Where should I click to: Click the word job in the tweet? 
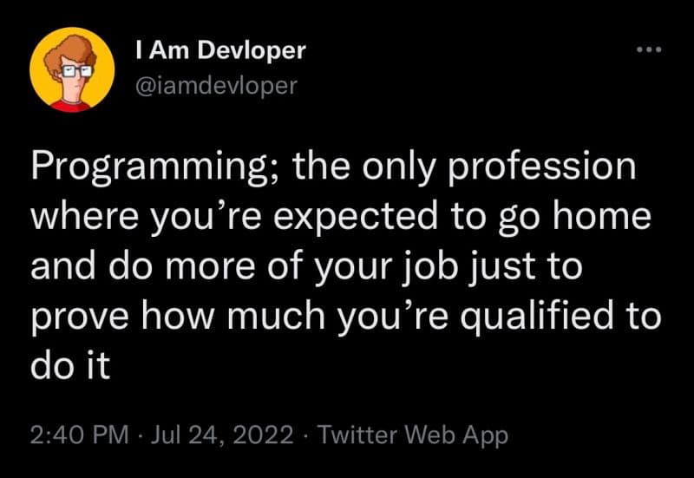(x=429, y=267)
